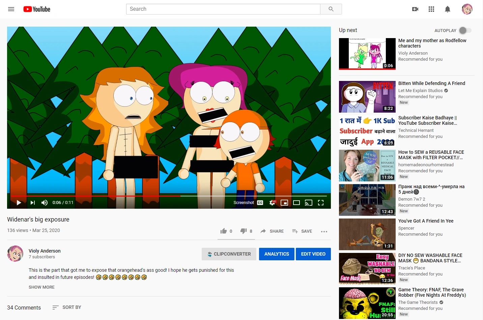Viewport: 483px width, 320px height.
Task: Open 'DIY NO SEW WASHABLE FACE MASK' title
Action: click(430, 258)
